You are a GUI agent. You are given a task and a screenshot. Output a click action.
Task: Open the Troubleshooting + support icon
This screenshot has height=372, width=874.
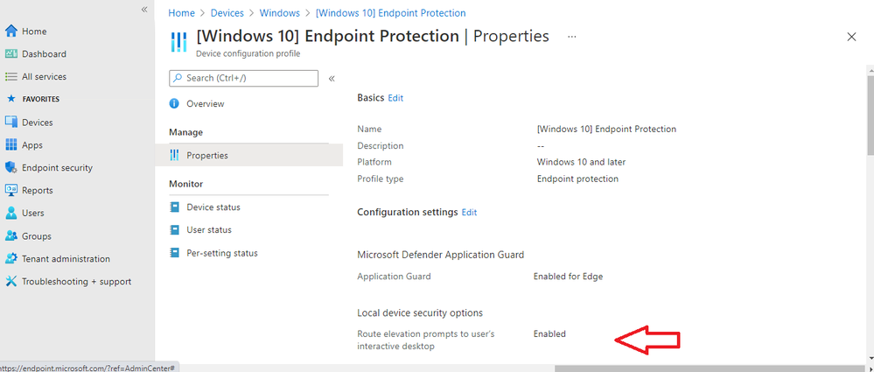point(11,282)
